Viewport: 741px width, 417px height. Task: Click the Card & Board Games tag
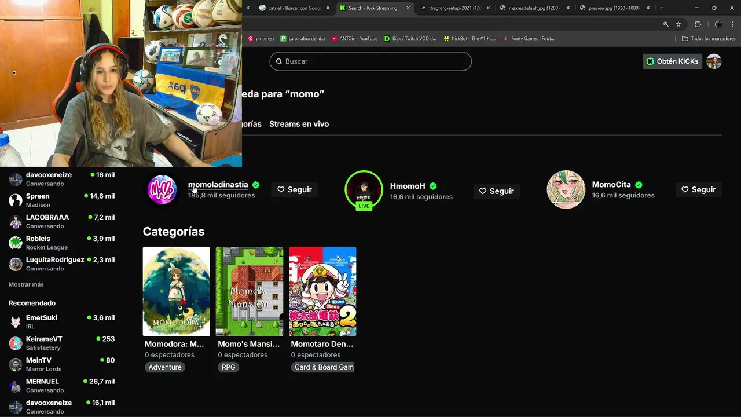(x=322, y=367)
